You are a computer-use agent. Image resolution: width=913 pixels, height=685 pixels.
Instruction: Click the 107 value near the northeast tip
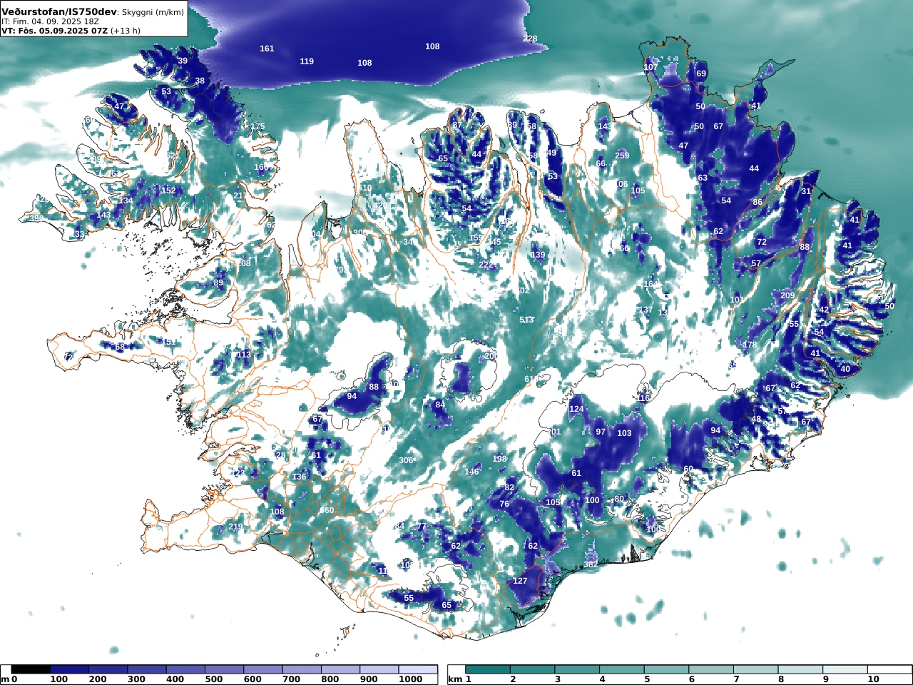point(651,67)
